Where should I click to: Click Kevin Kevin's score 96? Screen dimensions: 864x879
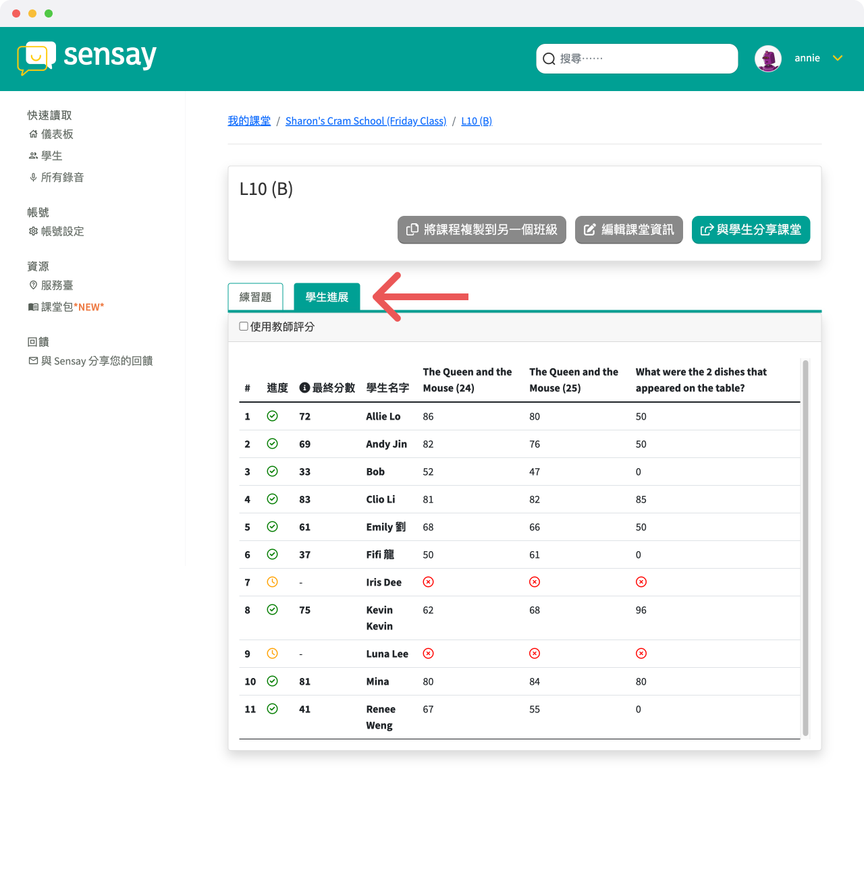pyautogui.click(x=641, y=610)
